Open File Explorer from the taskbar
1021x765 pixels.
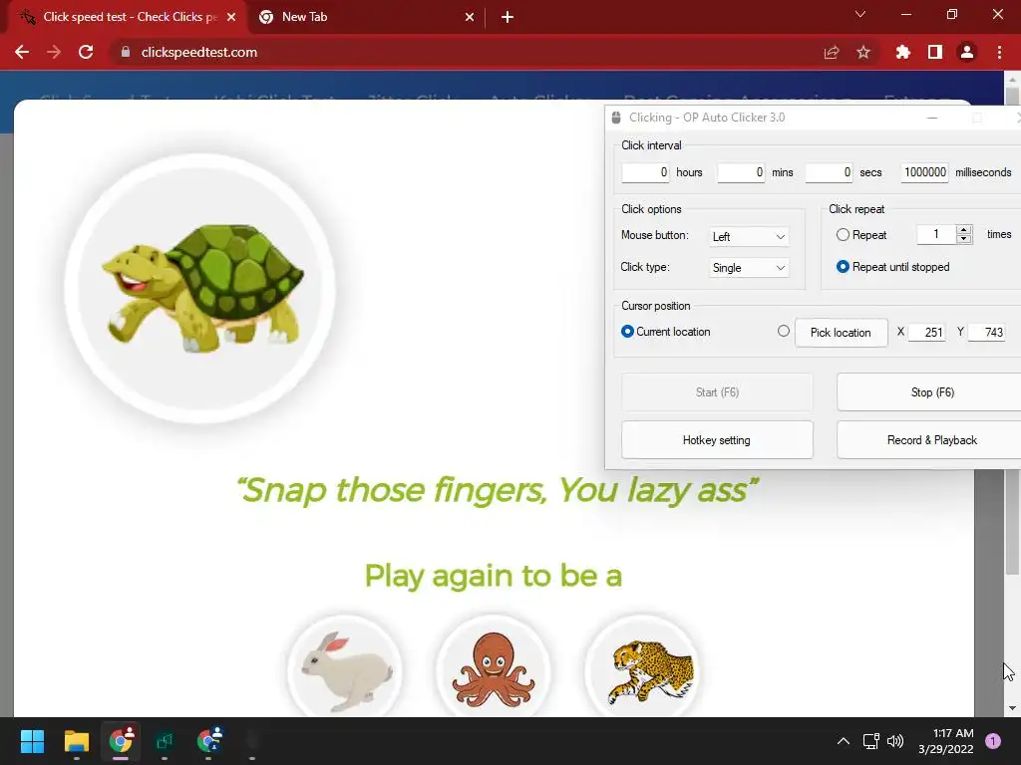pyautogui.click(x=76, y=741)
